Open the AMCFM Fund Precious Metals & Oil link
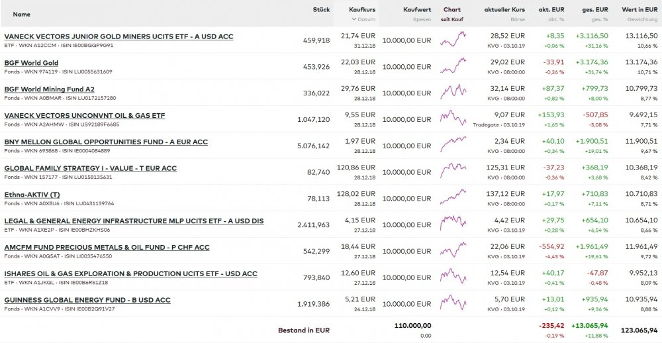Viewport: 662px width, 343px height. tap(107, 247)
